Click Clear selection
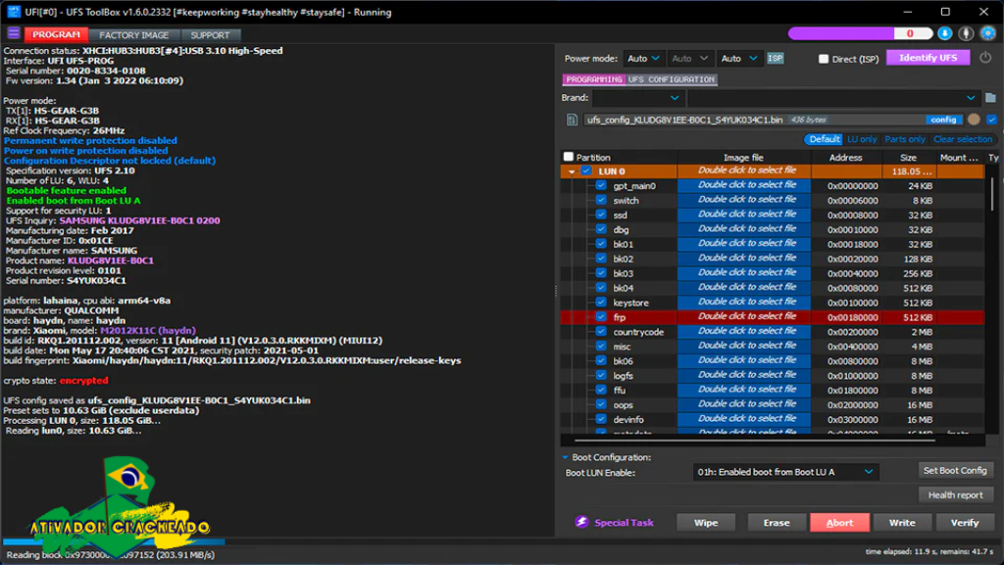The image size is (1004, 565). pyautogui.click(x=963, y=139)
